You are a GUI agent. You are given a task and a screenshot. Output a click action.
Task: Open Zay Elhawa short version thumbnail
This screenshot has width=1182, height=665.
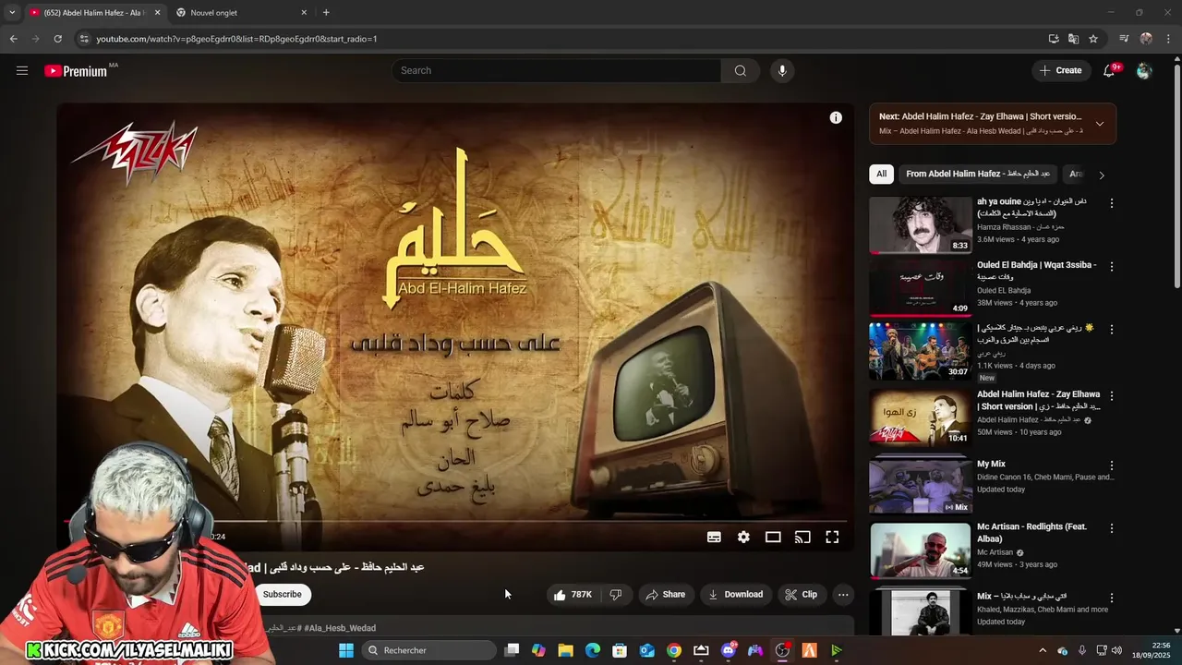[920, 417]
